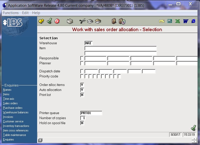Open the Customer service enquiry link

pyautogui.click(x=13, y=121)
